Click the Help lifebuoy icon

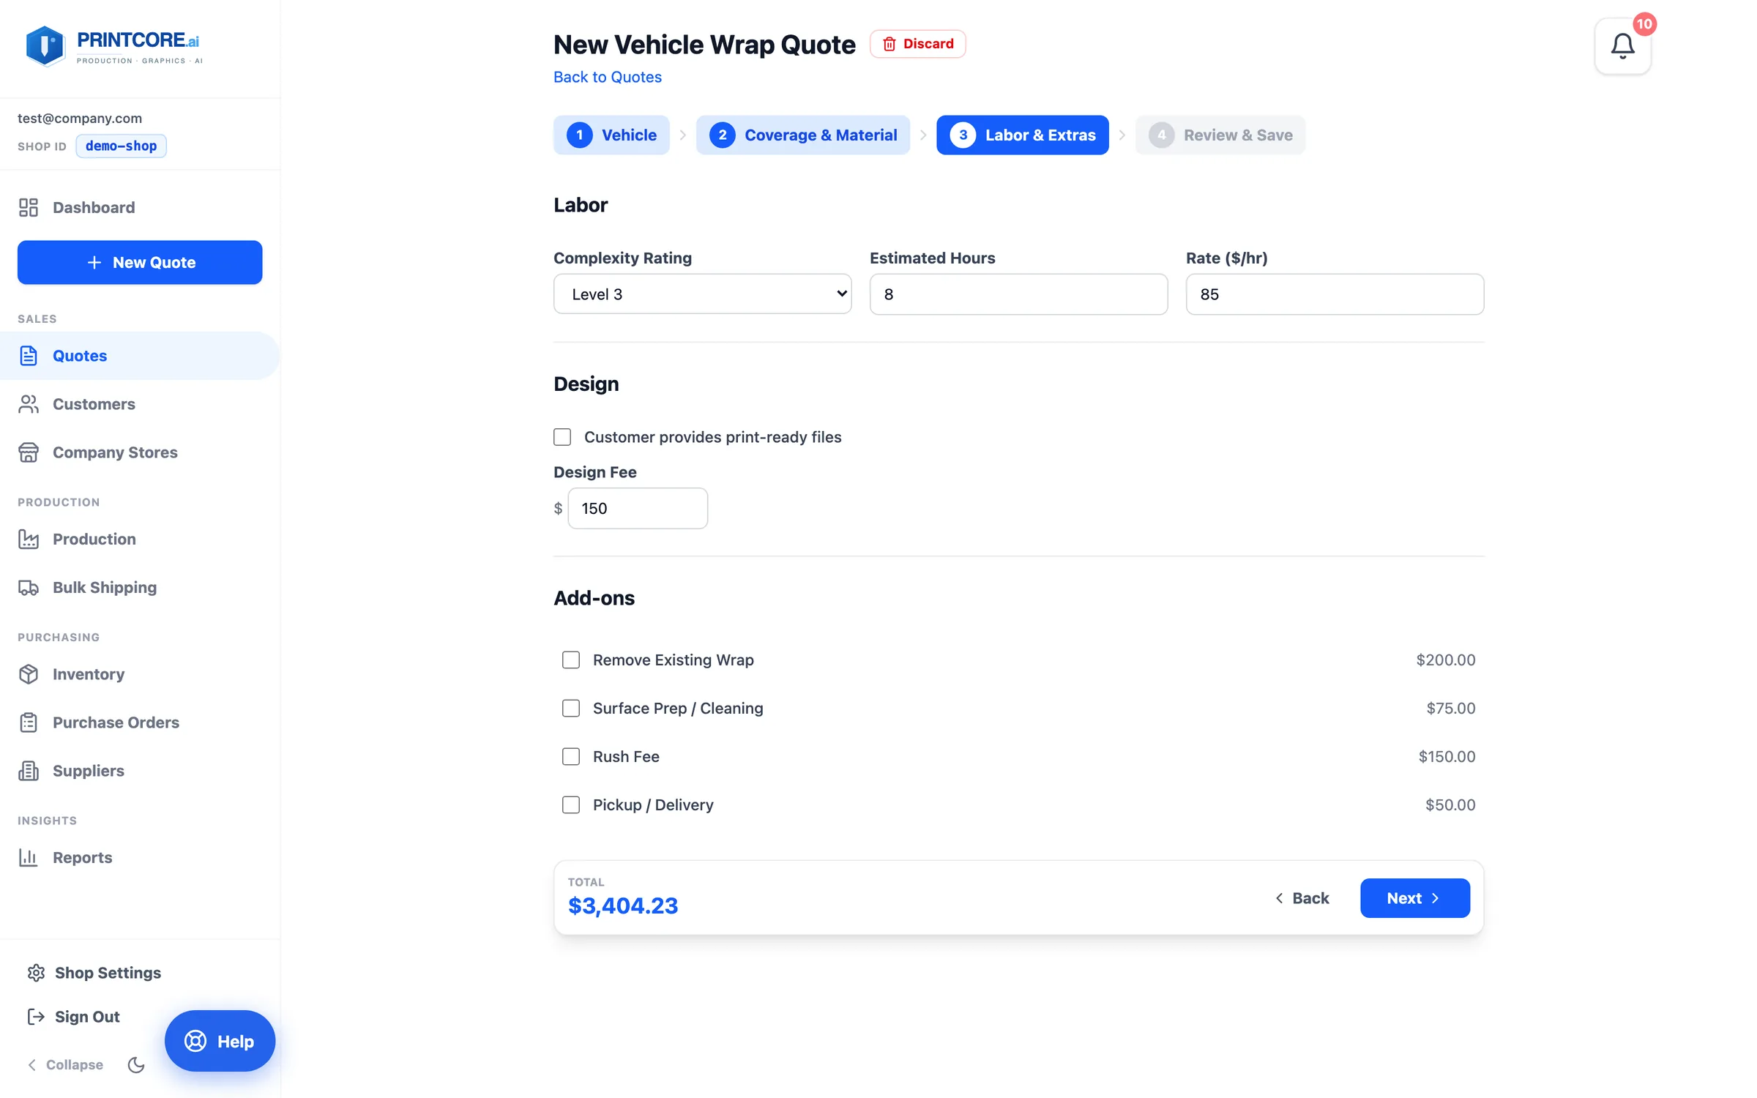[x=195, y=1041]
